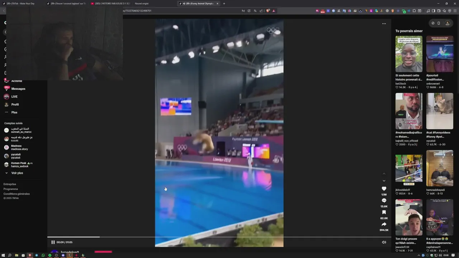Open Plus menu in the sidebar
459x258 pixels.
14,113
